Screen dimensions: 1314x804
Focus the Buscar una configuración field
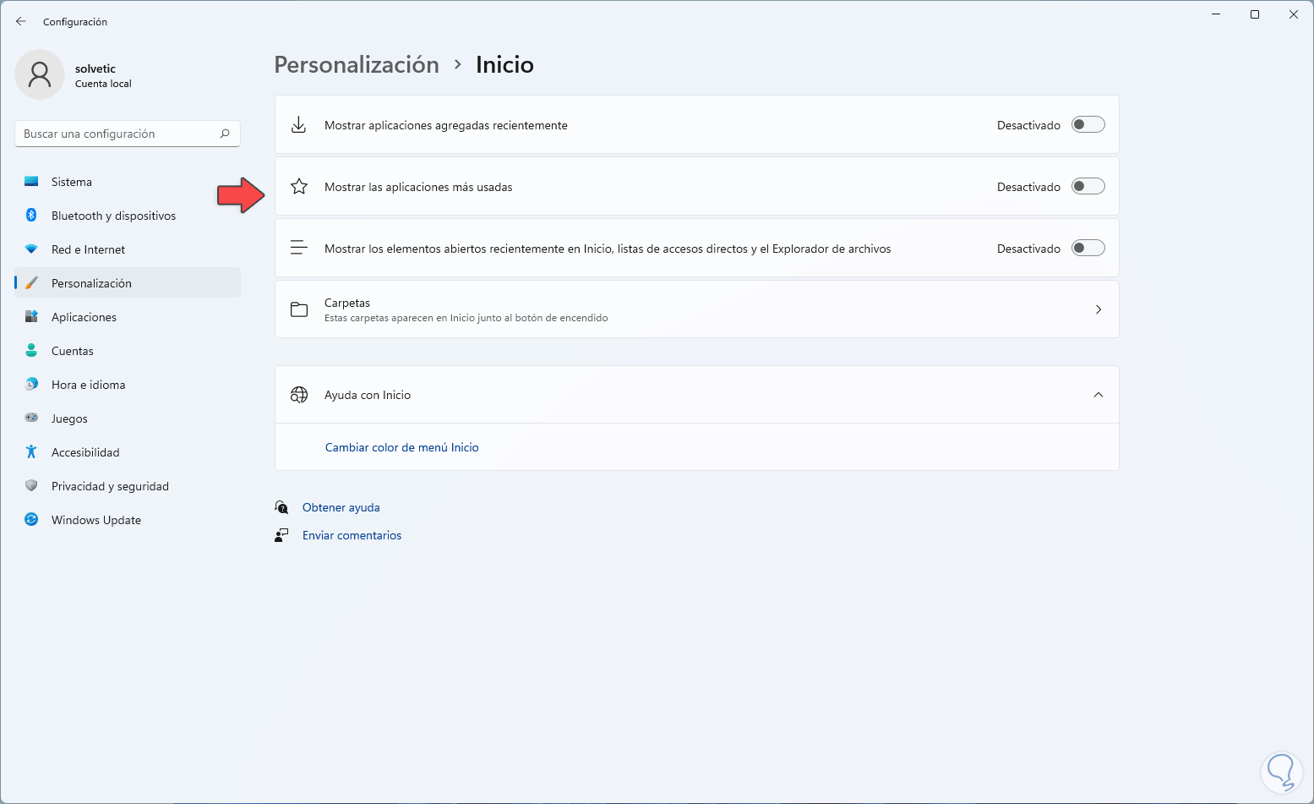(x=118, y=134)
